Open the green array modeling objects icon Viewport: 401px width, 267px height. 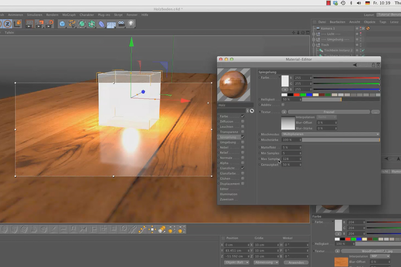pyautogui.click(x=92, y=24)
